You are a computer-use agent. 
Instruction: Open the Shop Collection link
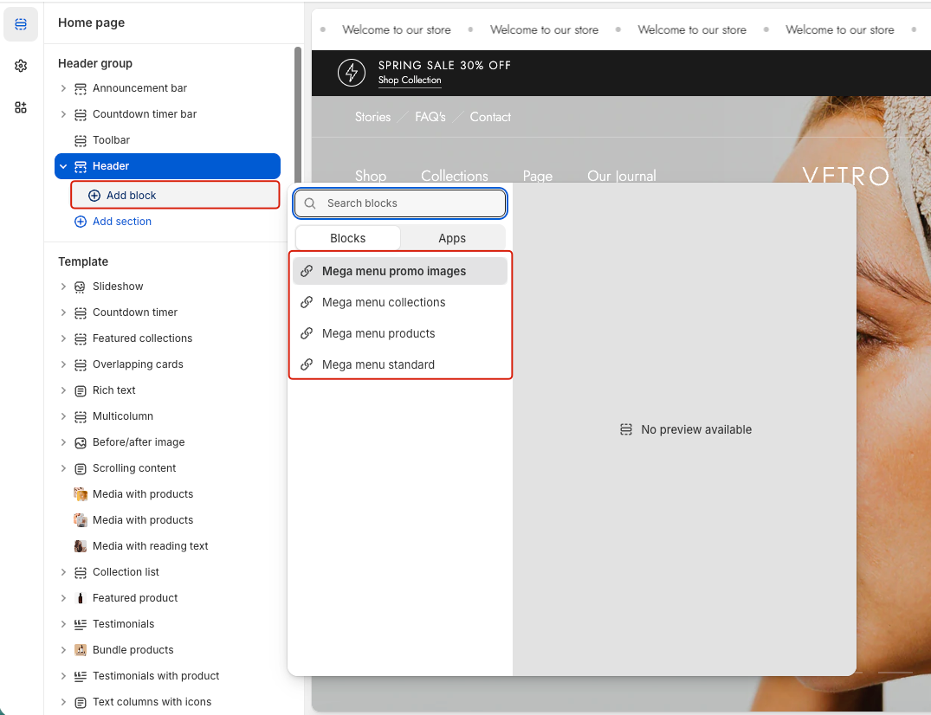click(410, 81)
